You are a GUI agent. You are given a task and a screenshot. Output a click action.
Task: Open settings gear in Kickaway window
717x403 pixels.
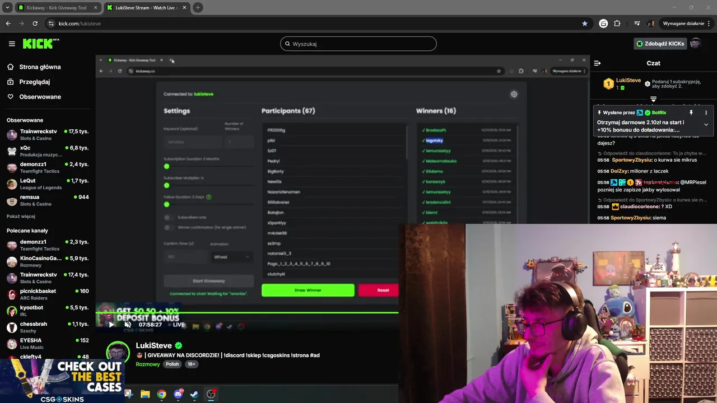[x=514, y=95]
